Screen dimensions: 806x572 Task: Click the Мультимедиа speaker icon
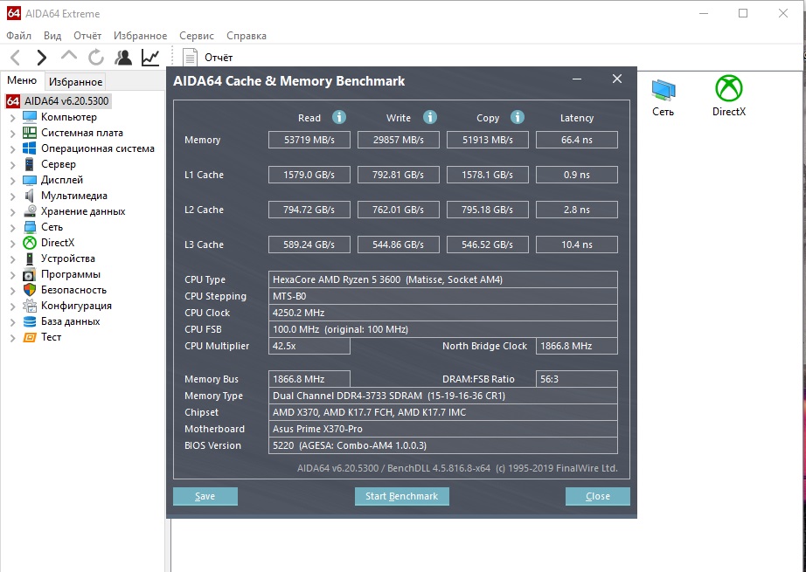click(x=30, y=196)
